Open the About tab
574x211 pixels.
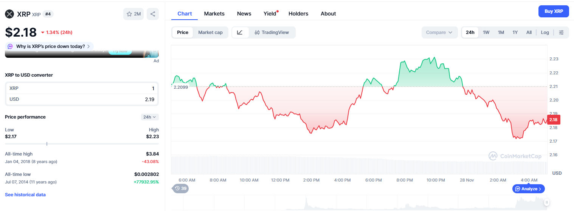point(328,14)
